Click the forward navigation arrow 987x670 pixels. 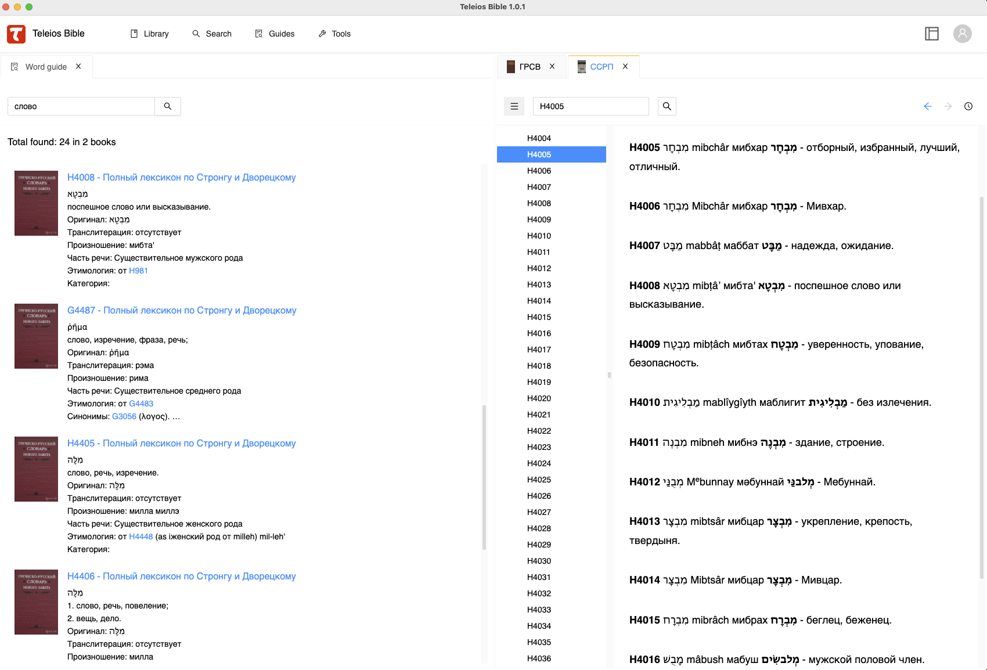coord(948,106)
